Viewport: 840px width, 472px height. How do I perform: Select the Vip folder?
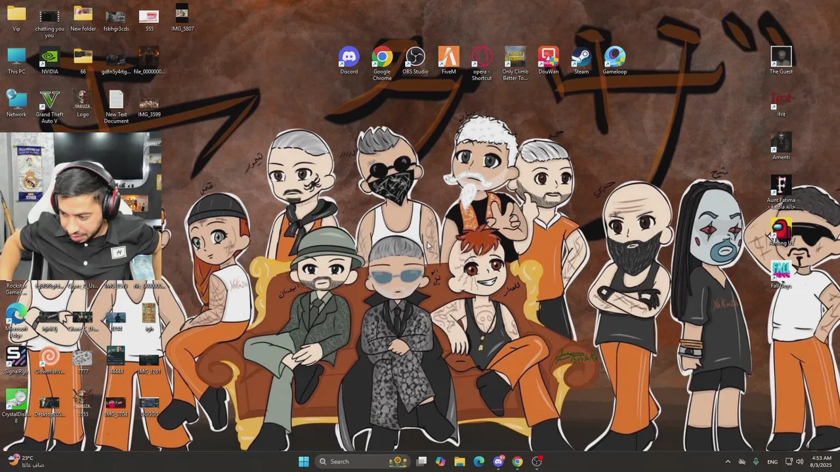pos(16,18)
